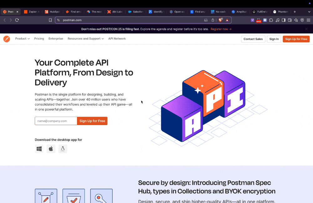This screenshot has width=313, height=203.
Task: Download the macOS desktop app via Apple icon
Action: click(51, 149)
